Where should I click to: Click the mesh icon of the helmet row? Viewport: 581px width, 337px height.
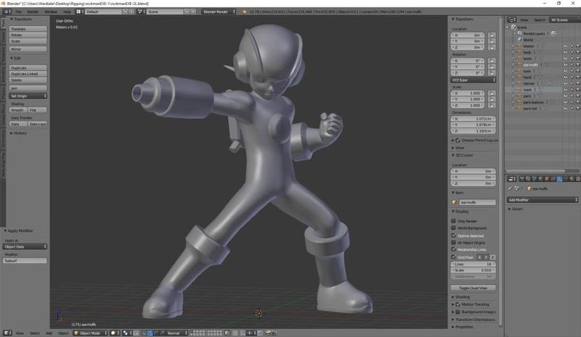click(520, 83)
